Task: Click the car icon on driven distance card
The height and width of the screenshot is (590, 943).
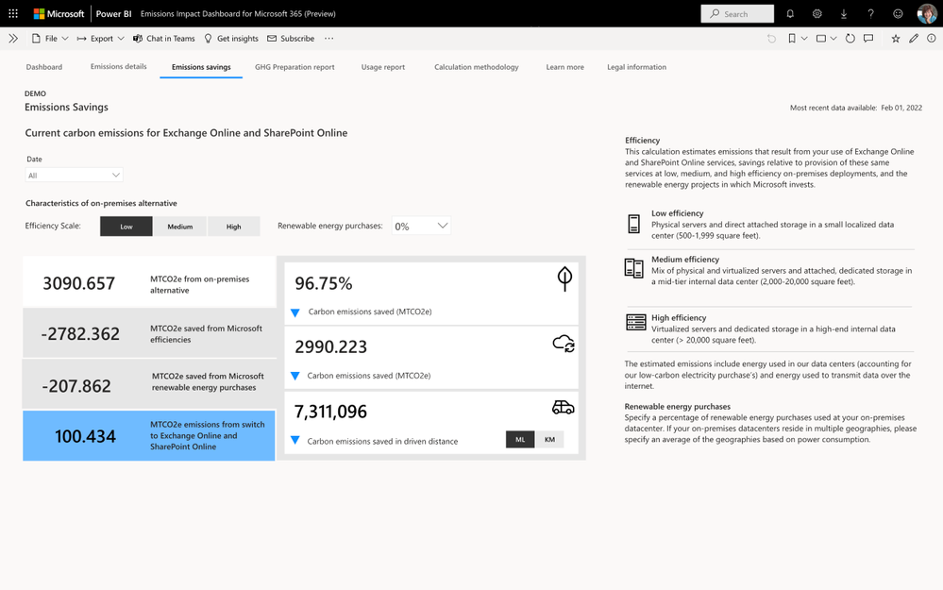Action: (563, 407)
